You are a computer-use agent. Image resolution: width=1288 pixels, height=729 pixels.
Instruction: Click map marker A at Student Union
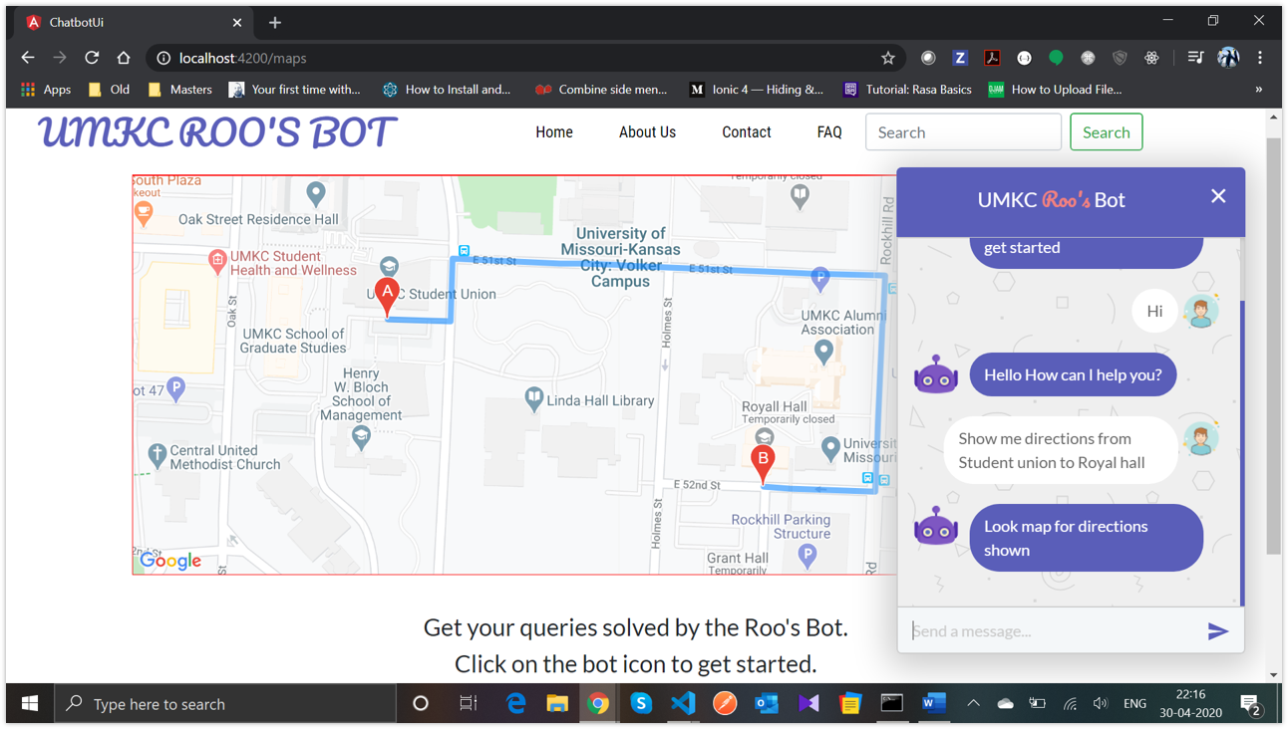click(x=387, y=298)
